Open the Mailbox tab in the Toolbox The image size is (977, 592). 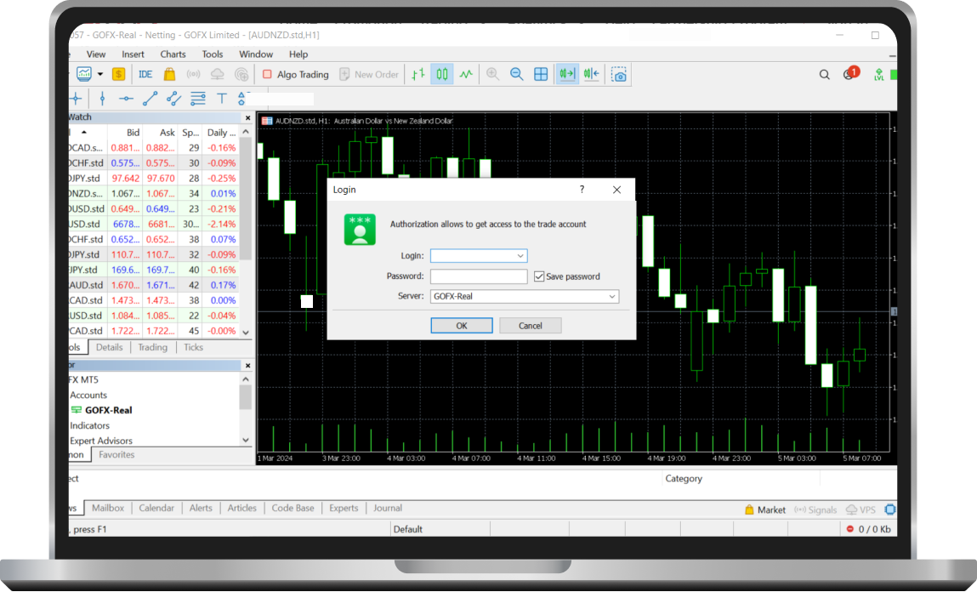[x=108, y=508]
